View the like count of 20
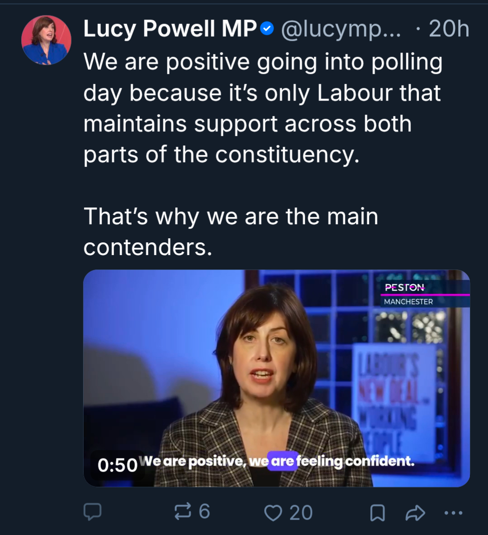Screen dimensions: 488x535 pyautogui.click(x=301, y=513)
